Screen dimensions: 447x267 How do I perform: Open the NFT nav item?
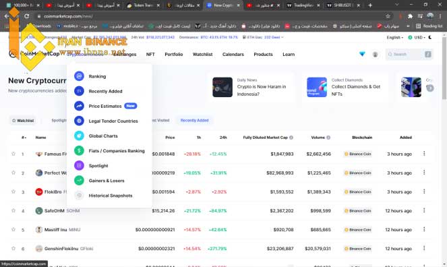click(x=150, y=54)
